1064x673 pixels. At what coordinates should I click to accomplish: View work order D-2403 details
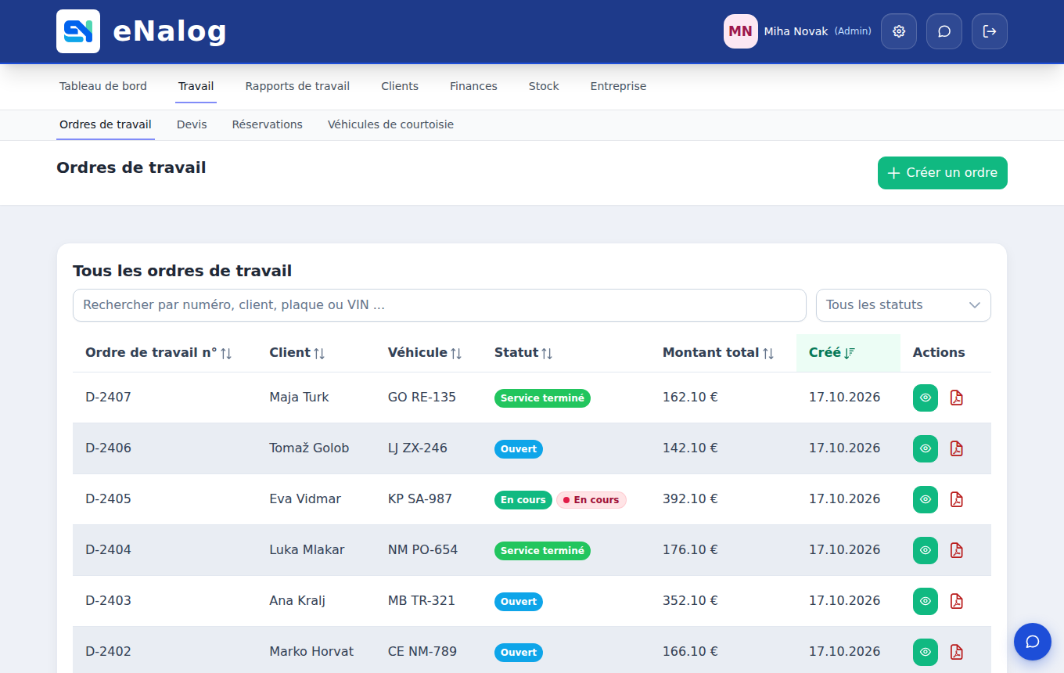[x=926, y=601]
